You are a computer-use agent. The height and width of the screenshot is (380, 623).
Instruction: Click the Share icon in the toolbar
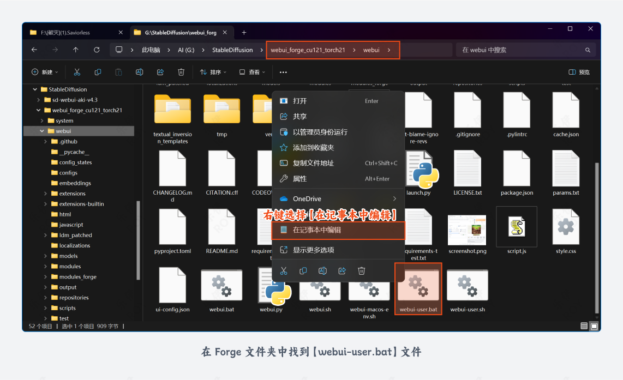coord(160,71)
